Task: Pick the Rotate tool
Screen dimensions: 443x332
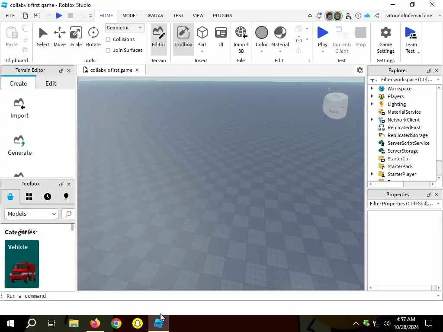Action: click(93, 37)
